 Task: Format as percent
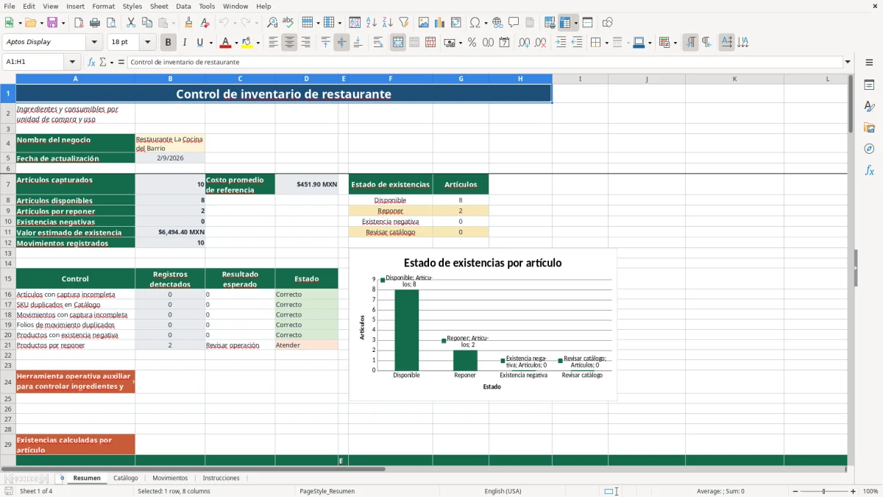pyautogui.click(x=472, y=43)
